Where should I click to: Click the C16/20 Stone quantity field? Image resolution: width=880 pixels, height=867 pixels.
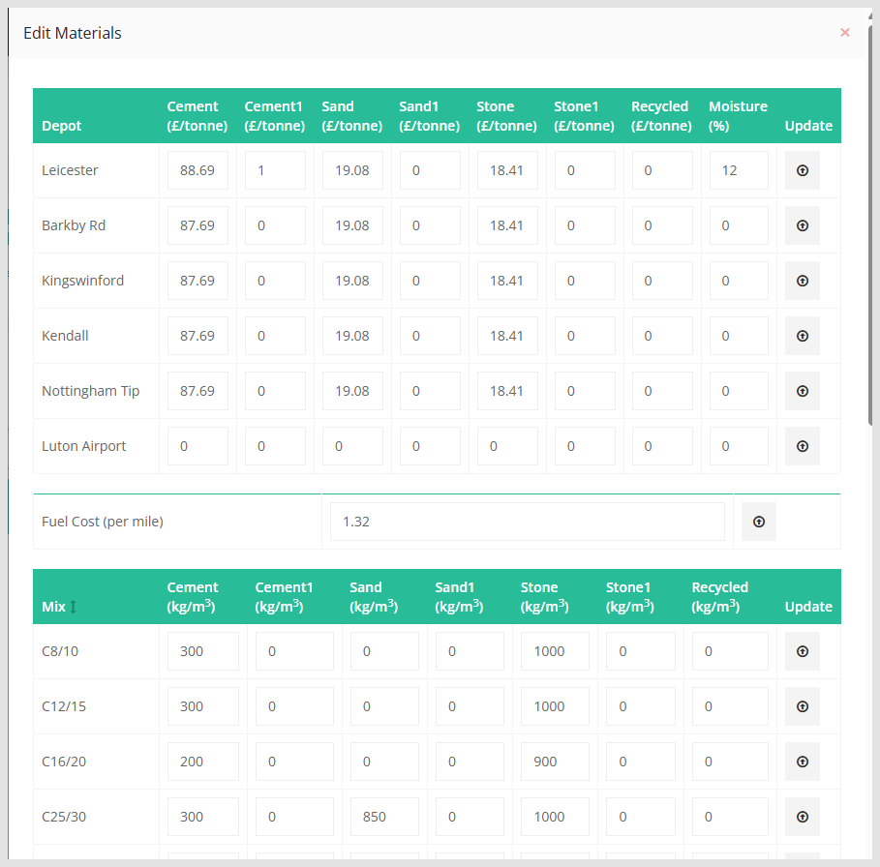[x=555, y=762]
